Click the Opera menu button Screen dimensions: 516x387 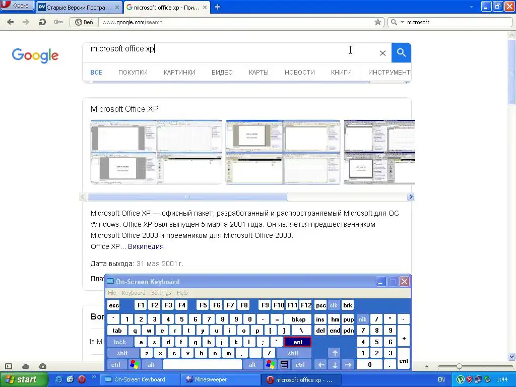tap(17, 6)
